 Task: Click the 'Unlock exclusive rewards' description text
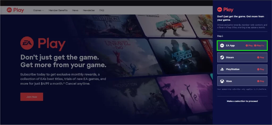click(x=242, y=26)
